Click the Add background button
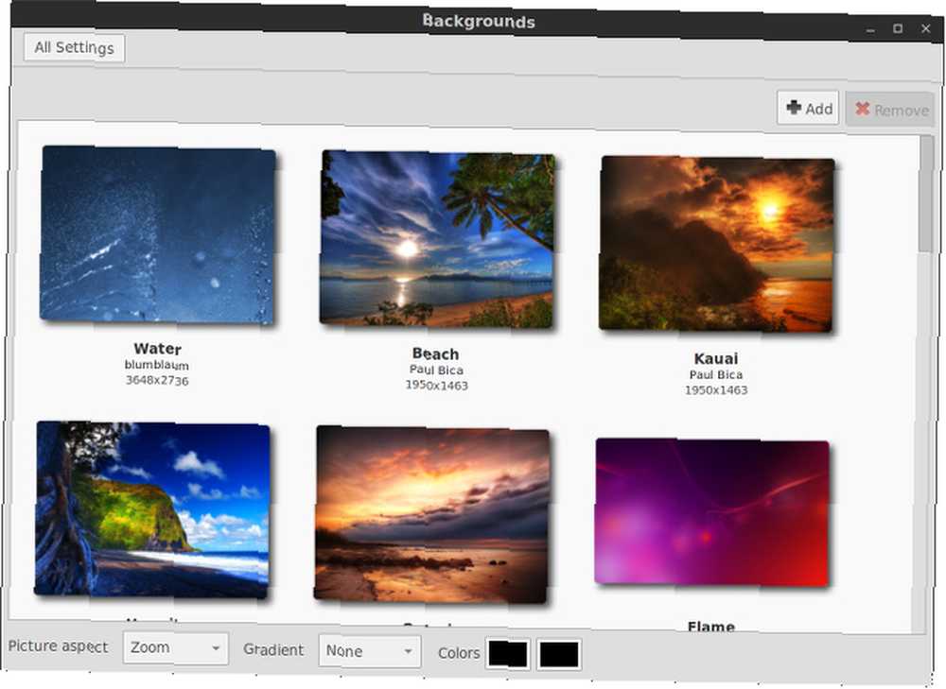 pyautogui.click(x=808, y=109)
